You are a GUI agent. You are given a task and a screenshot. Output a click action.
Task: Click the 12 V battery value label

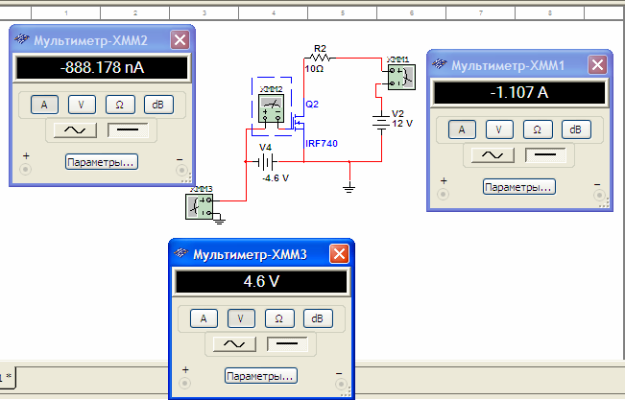coord(402,124)
